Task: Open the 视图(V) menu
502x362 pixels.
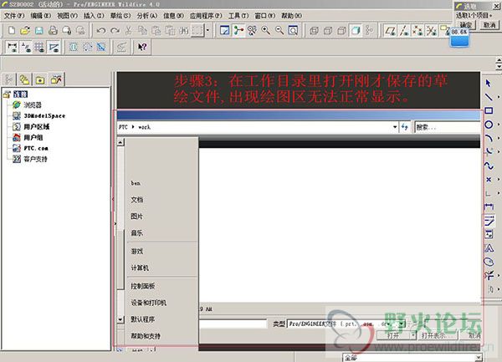Action: click(67, 16)
